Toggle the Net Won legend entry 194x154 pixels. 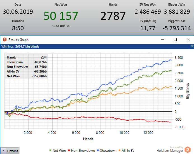[58, 151]
